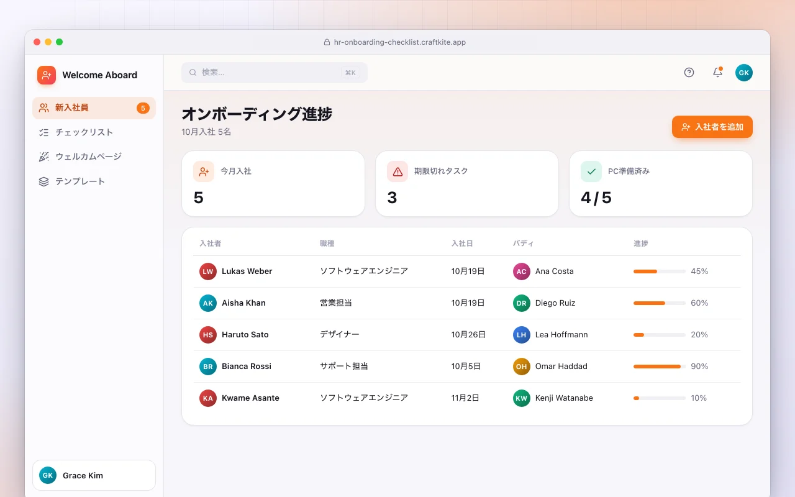
Task: Click the OH buddy avatar for Omar Haddad
Action: (x=522, y=367)
